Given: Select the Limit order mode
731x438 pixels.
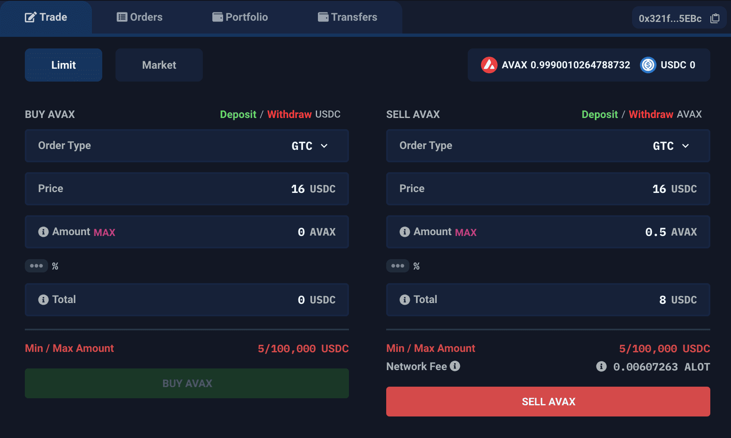Looking at the screenshot, I should [x=63, y=65].
